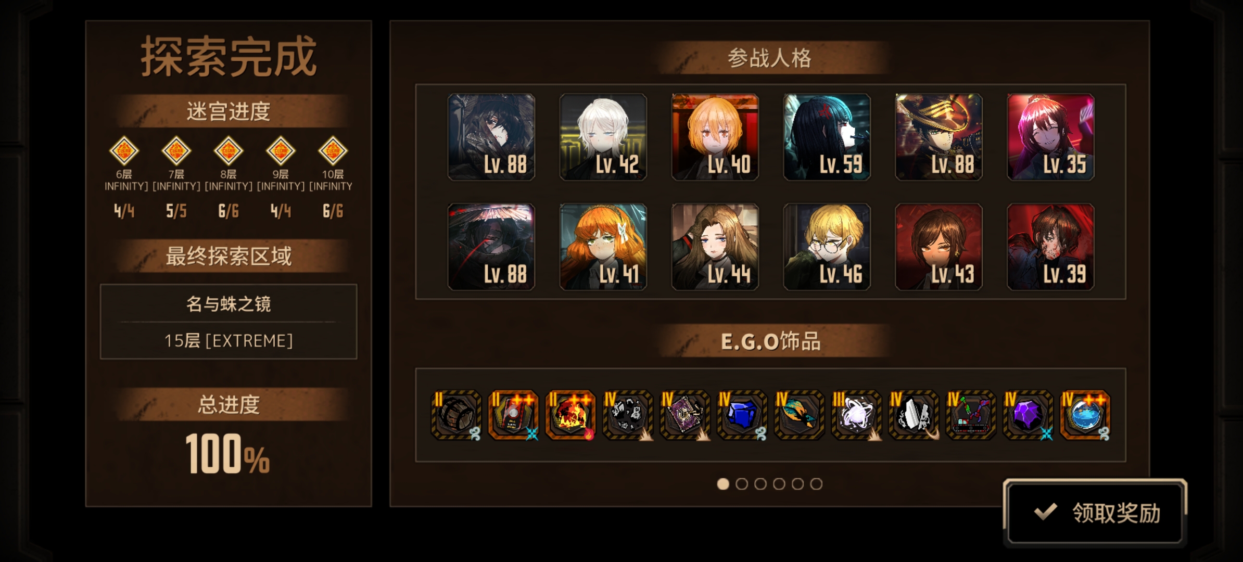
Task: Click the blue cube E.G.O gift
Action: tap(742, 415)
